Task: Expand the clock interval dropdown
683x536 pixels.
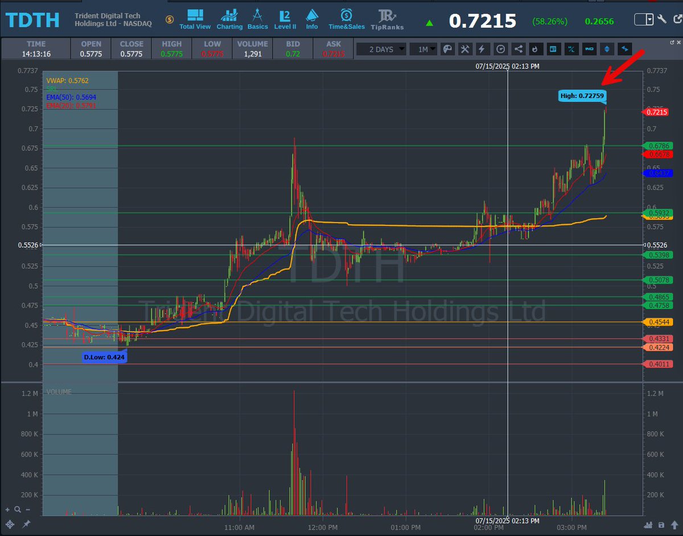Action: 500,49
